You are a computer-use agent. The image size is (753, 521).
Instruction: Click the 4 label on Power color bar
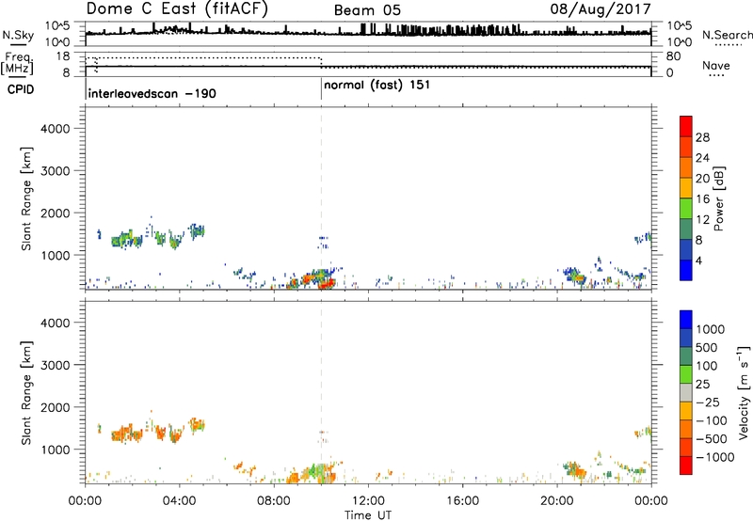point(698,260)
